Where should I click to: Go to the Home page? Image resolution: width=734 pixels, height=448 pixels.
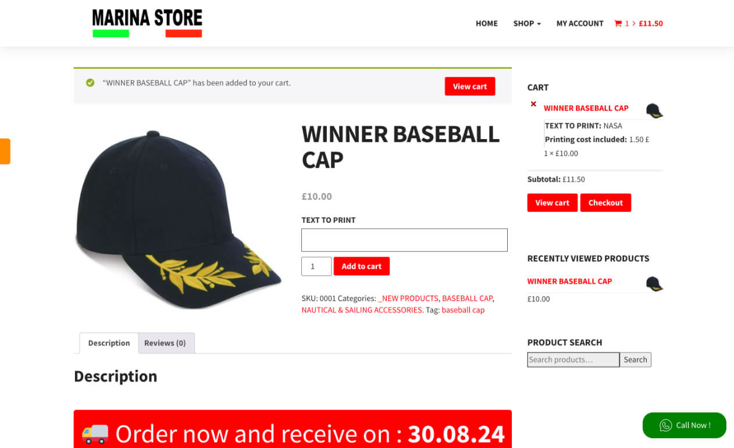pos(487,24)
